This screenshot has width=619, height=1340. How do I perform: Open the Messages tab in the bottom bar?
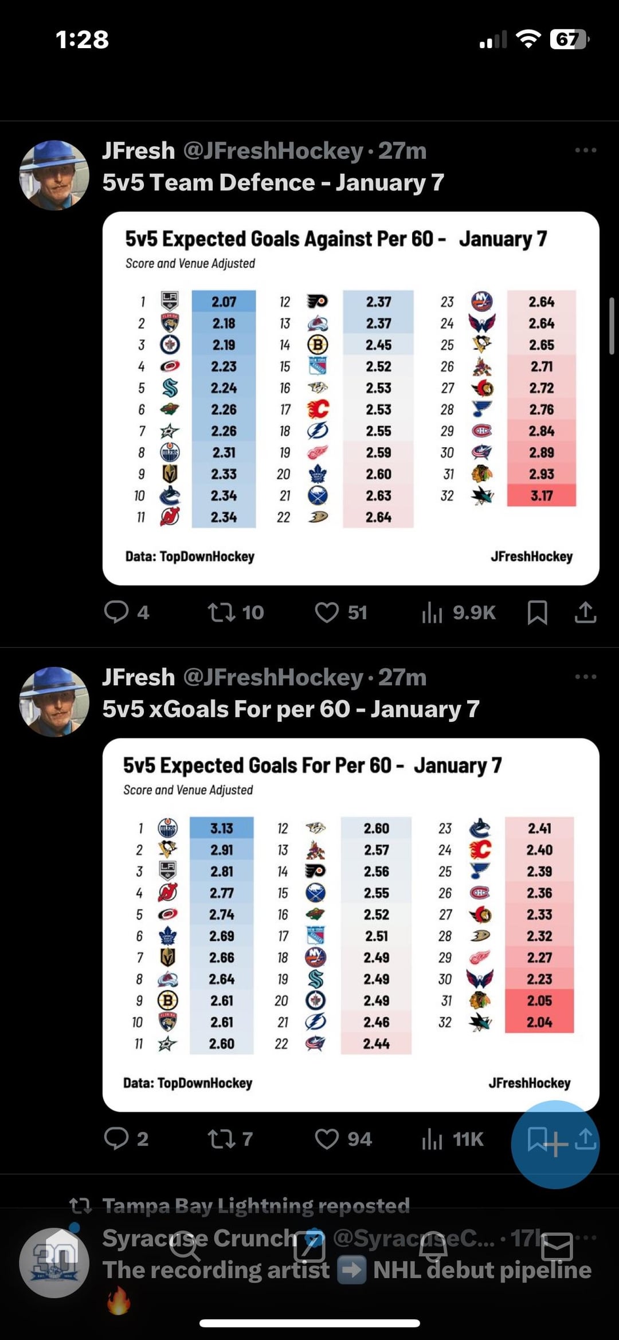[x=557, y=1246]
